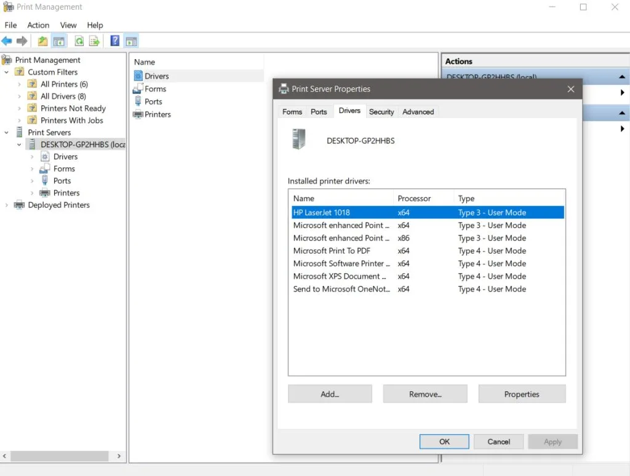The height and width of the screenshot is (476, 630).
Task: Select the HP LaserJet 1018 driver row
Action: coord(428,213)
